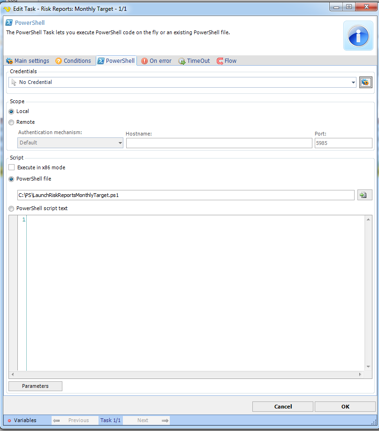Click the PowerShell logo icon in header
Viewport: 379px width, 431px height.
[9, 23]
